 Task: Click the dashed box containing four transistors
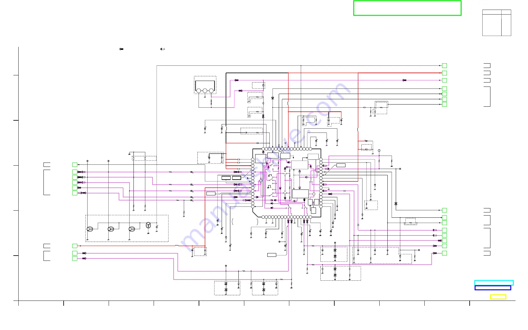click(x=127, y=228)
